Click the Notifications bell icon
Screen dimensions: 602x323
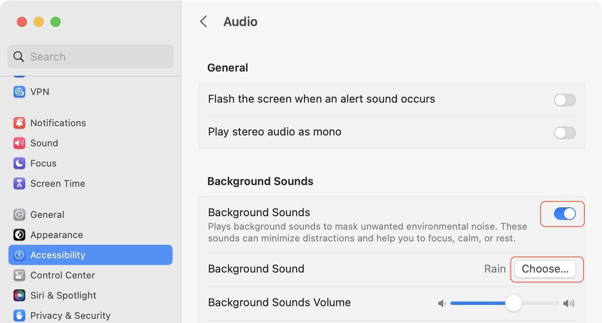[x=19, y=123]
